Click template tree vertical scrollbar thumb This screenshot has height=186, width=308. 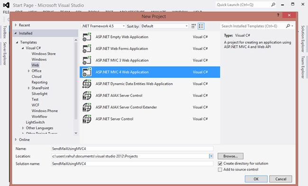[x=76, y=80]
